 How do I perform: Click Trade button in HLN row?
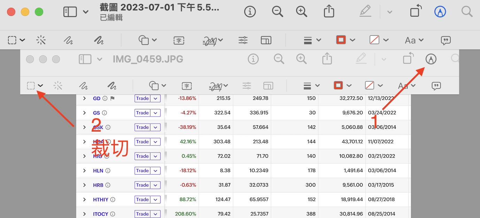[142, 171]
